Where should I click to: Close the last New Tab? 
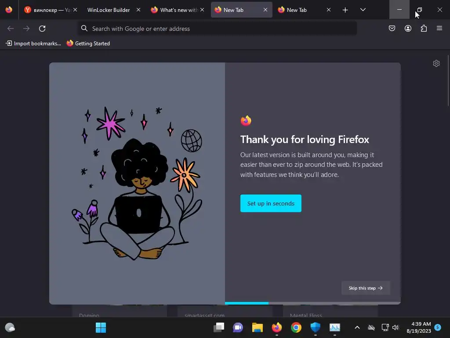[x=329, y=10]
